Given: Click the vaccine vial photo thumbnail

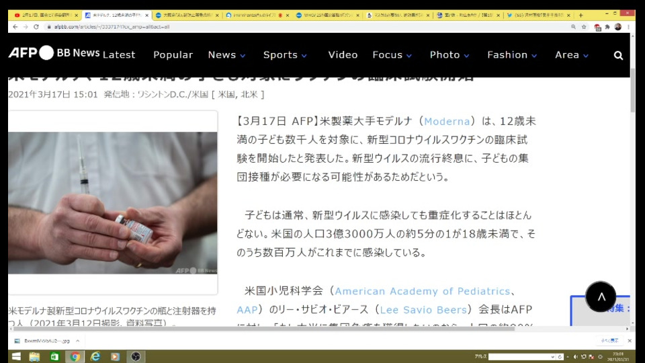Looking at the screenshot, I should click(x=113, y=203).
